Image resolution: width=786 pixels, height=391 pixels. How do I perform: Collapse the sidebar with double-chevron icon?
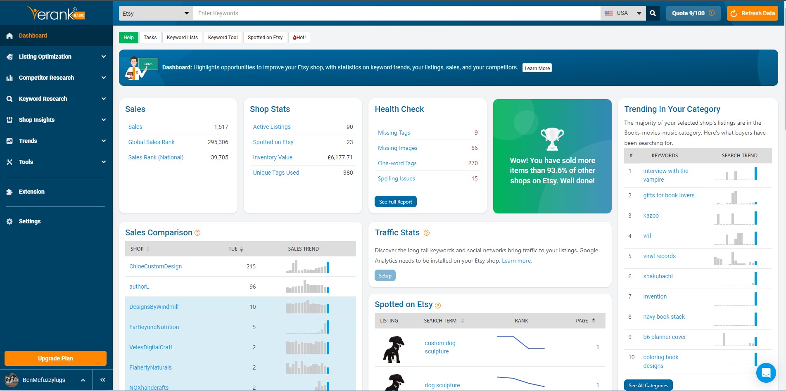pyautogui.click(x=103, y=380)
